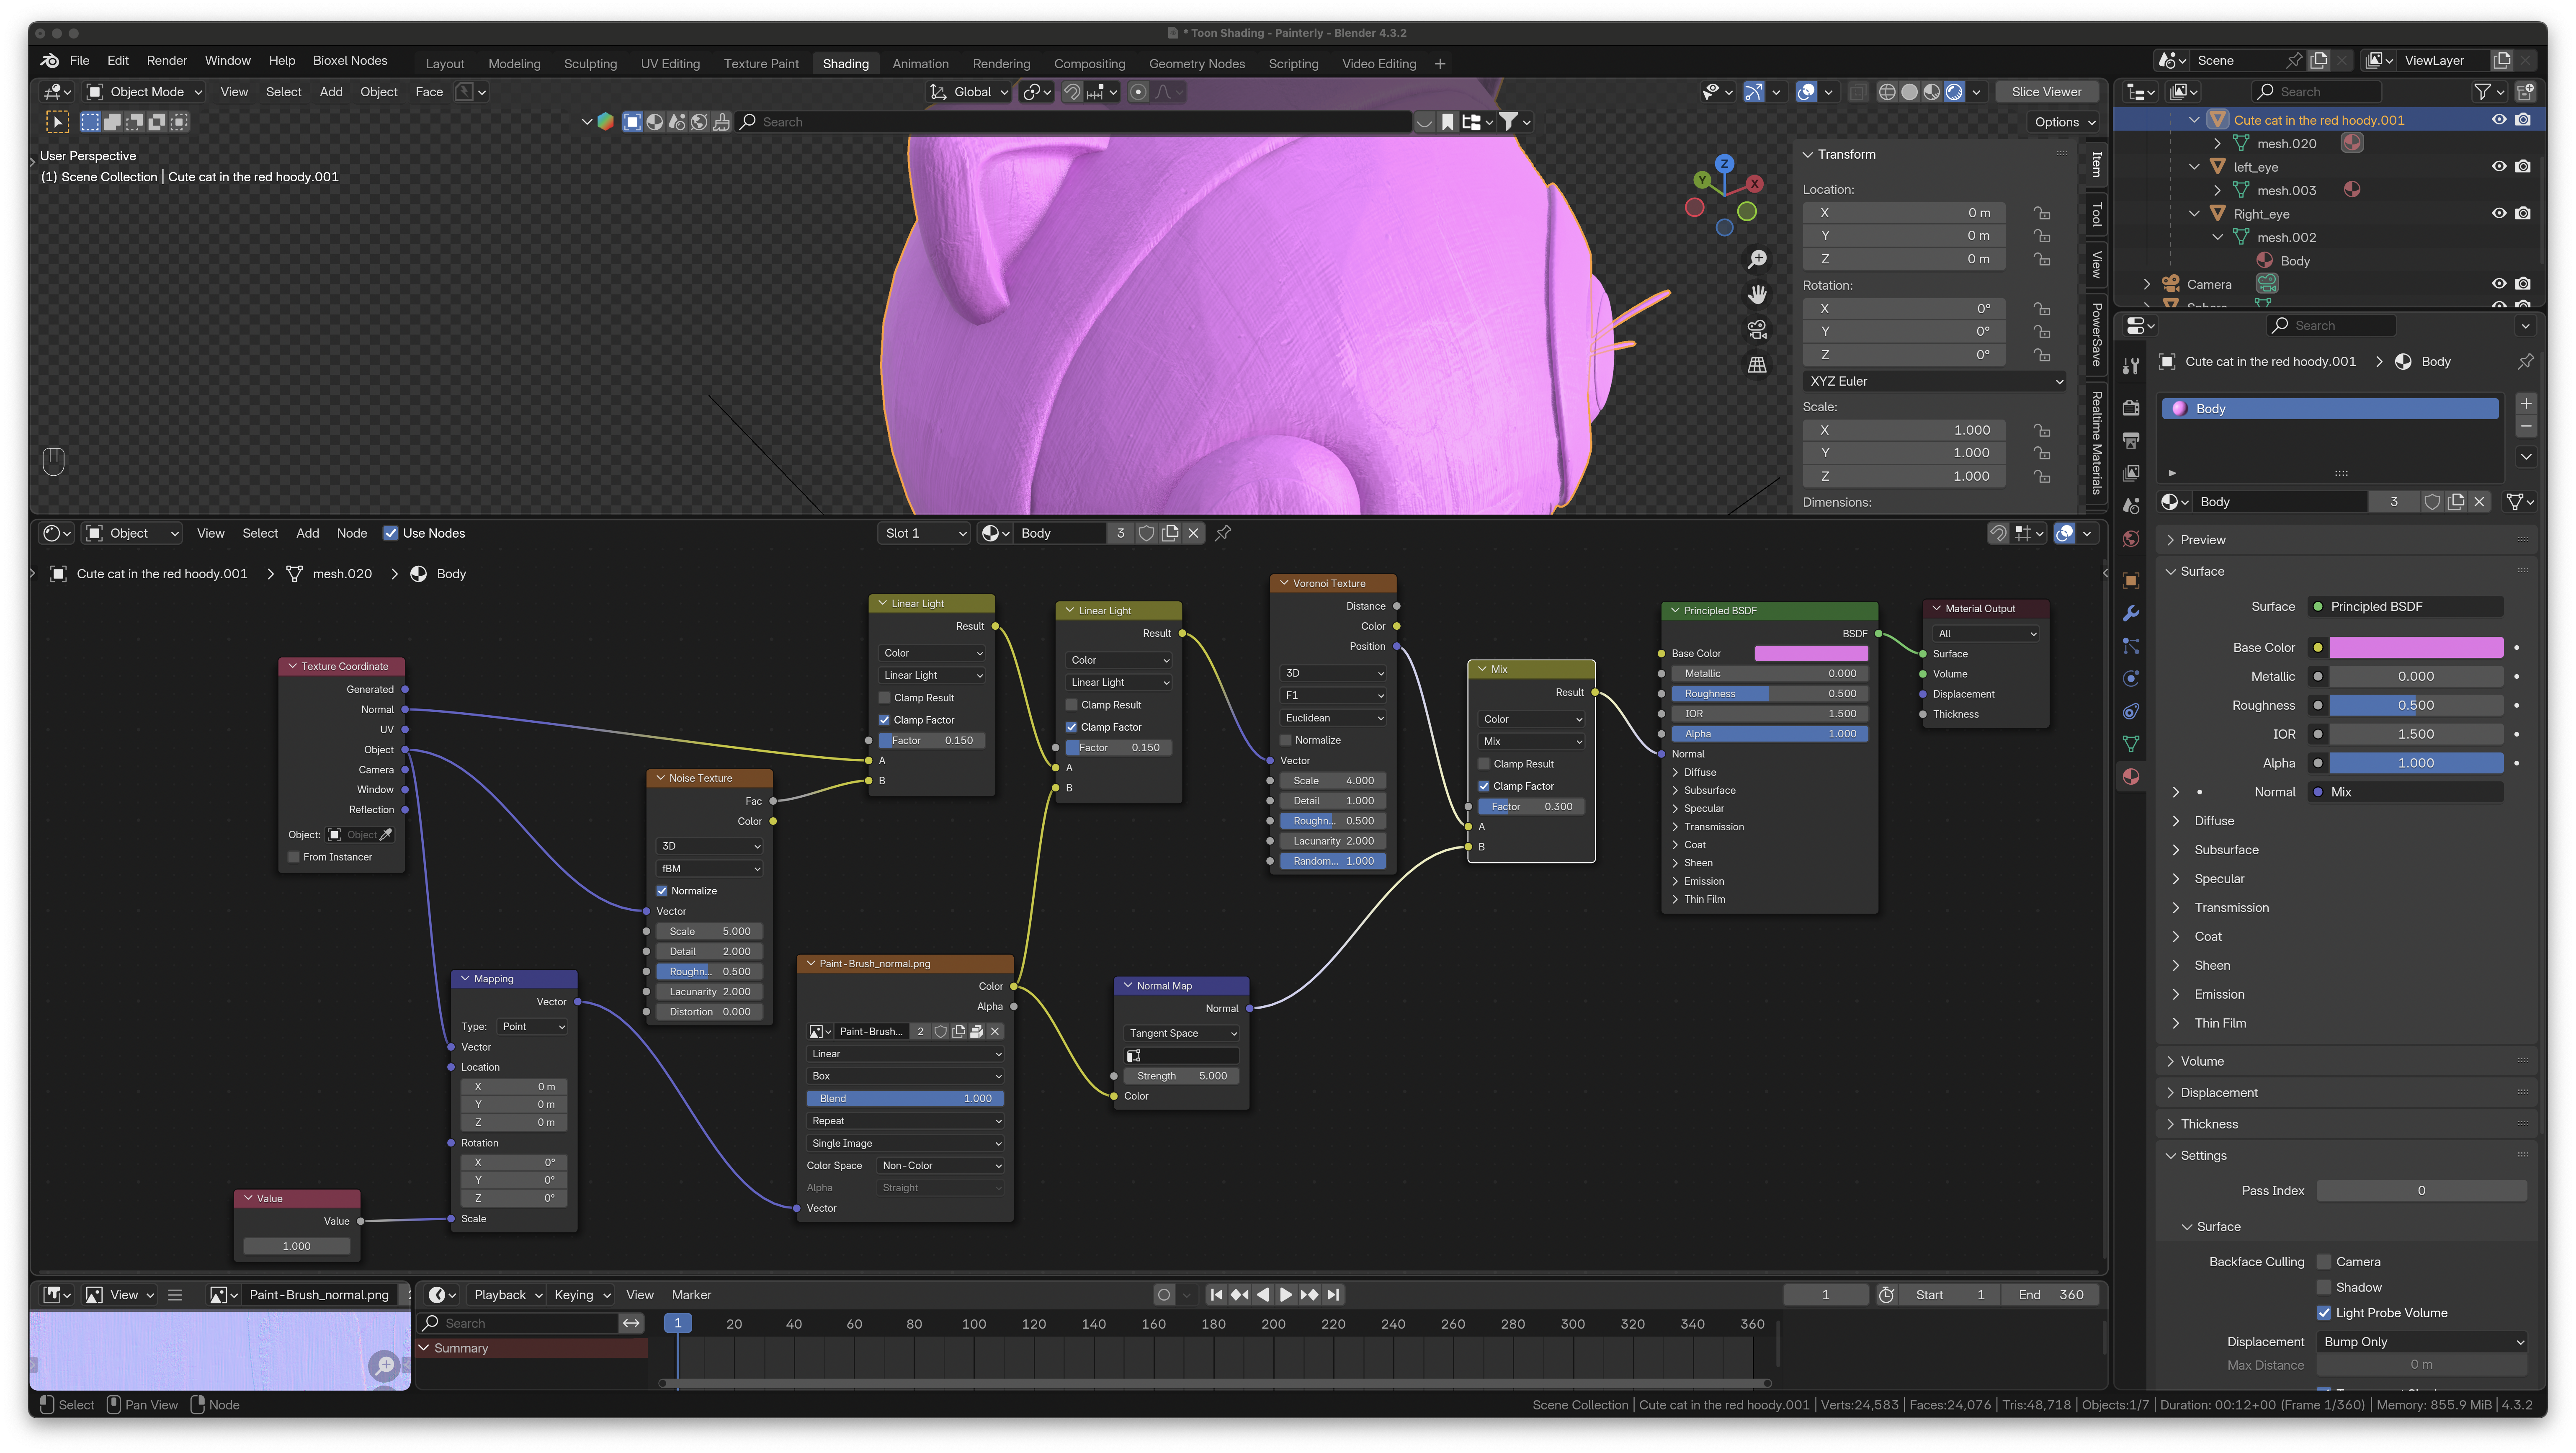The image size is (2576, 1453).
Task: Open the Bioxel Nodes menu
Action: [x=350, y=61]
